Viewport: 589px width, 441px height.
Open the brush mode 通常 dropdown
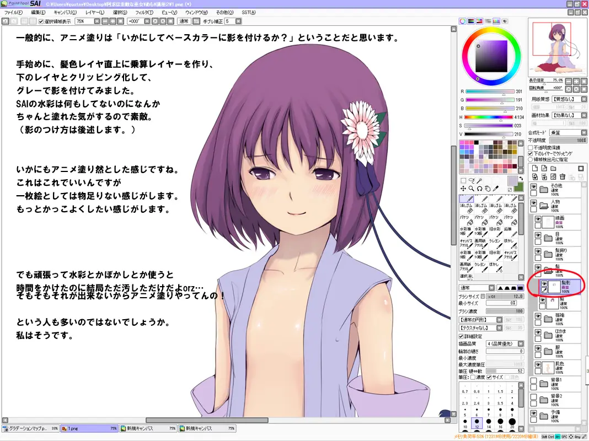click(x=491, y=288)
